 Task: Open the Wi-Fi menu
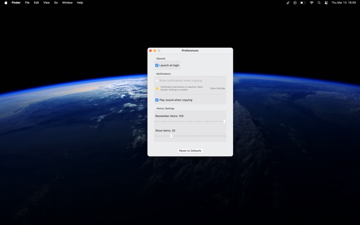pyautogui.click(x=311, y=3)
